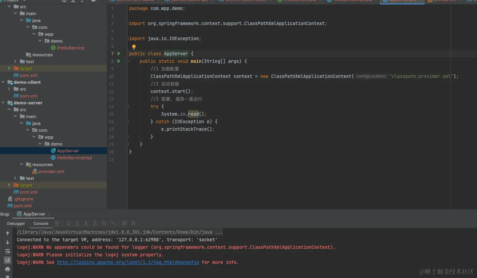Click "e.printStackTrace();" in the code
The width and height of the screenshot is (477, 278).
tap(188, 129)
